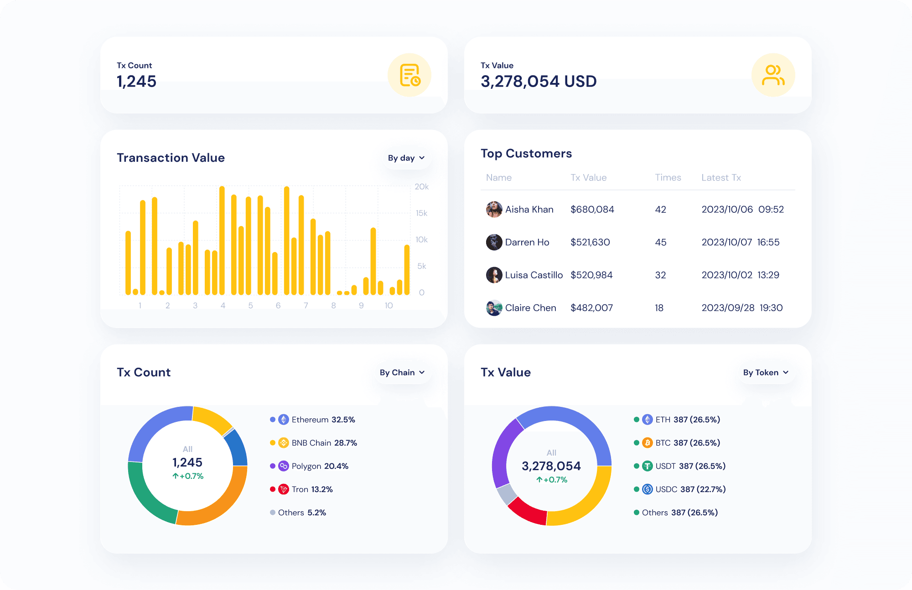Click the Others 5.2% legend label
The width and height of the screenshot is (912, 590).
[302, 513]
